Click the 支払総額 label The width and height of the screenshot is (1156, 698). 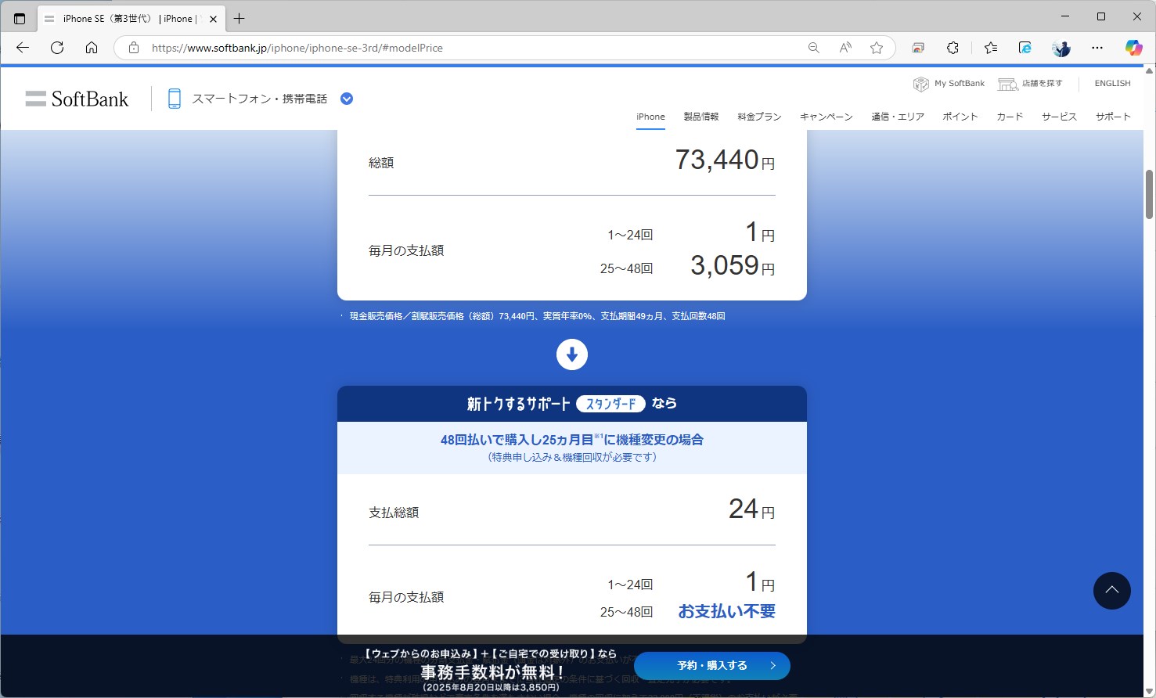tap(394, 513)
